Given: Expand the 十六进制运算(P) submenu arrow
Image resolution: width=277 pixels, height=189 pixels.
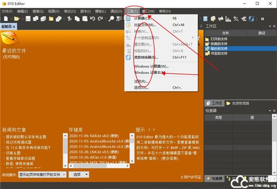Looking at the screenshot, I should tap(193, 38).
